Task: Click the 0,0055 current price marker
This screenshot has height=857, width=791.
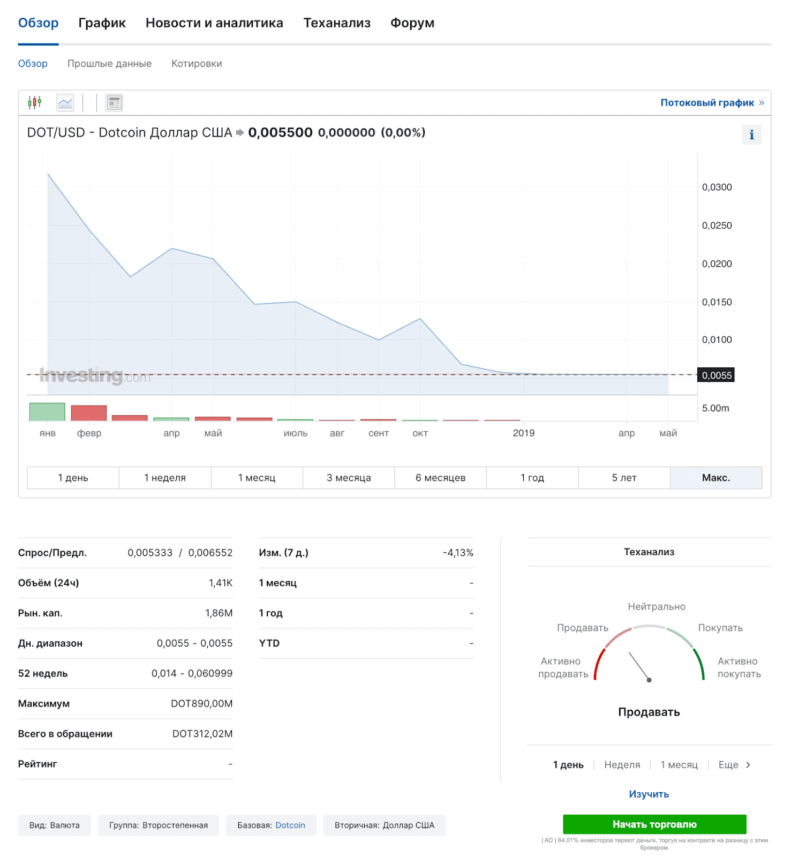Action: point(716,375)
